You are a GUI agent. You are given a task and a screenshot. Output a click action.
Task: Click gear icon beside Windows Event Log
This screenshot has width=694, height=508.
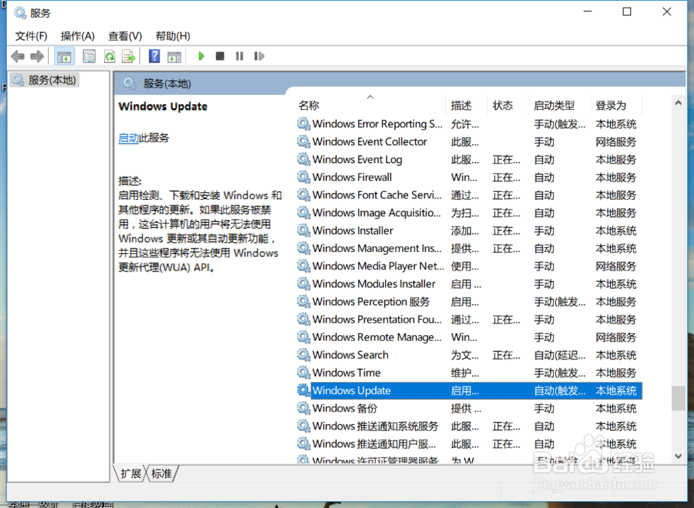click(x=304, y=160)
